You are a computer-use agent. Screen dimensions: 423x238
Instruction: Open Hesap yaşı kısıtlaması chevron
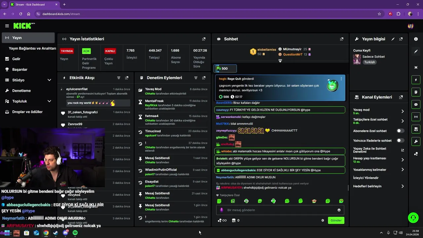(403, 160)
